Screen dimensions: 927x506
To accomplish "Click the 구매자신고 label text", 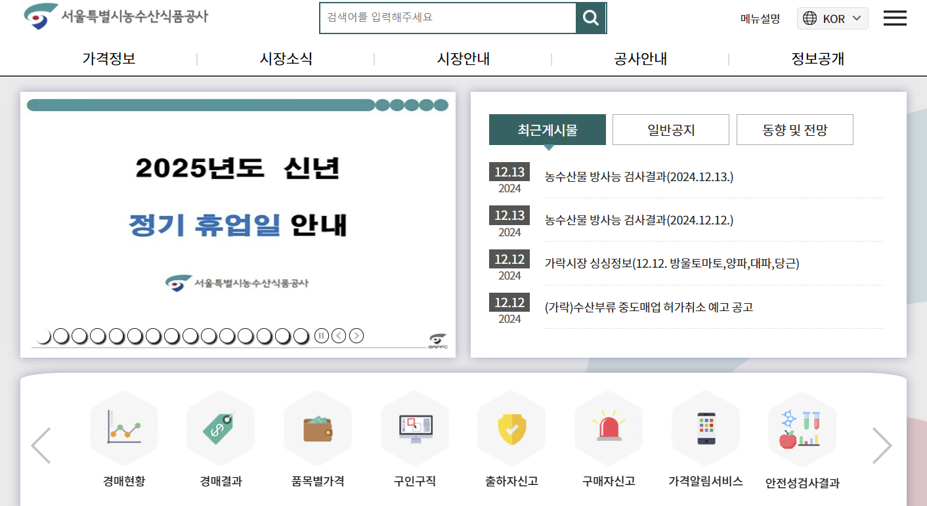I will pyautogui.click(x=609, y=481).
